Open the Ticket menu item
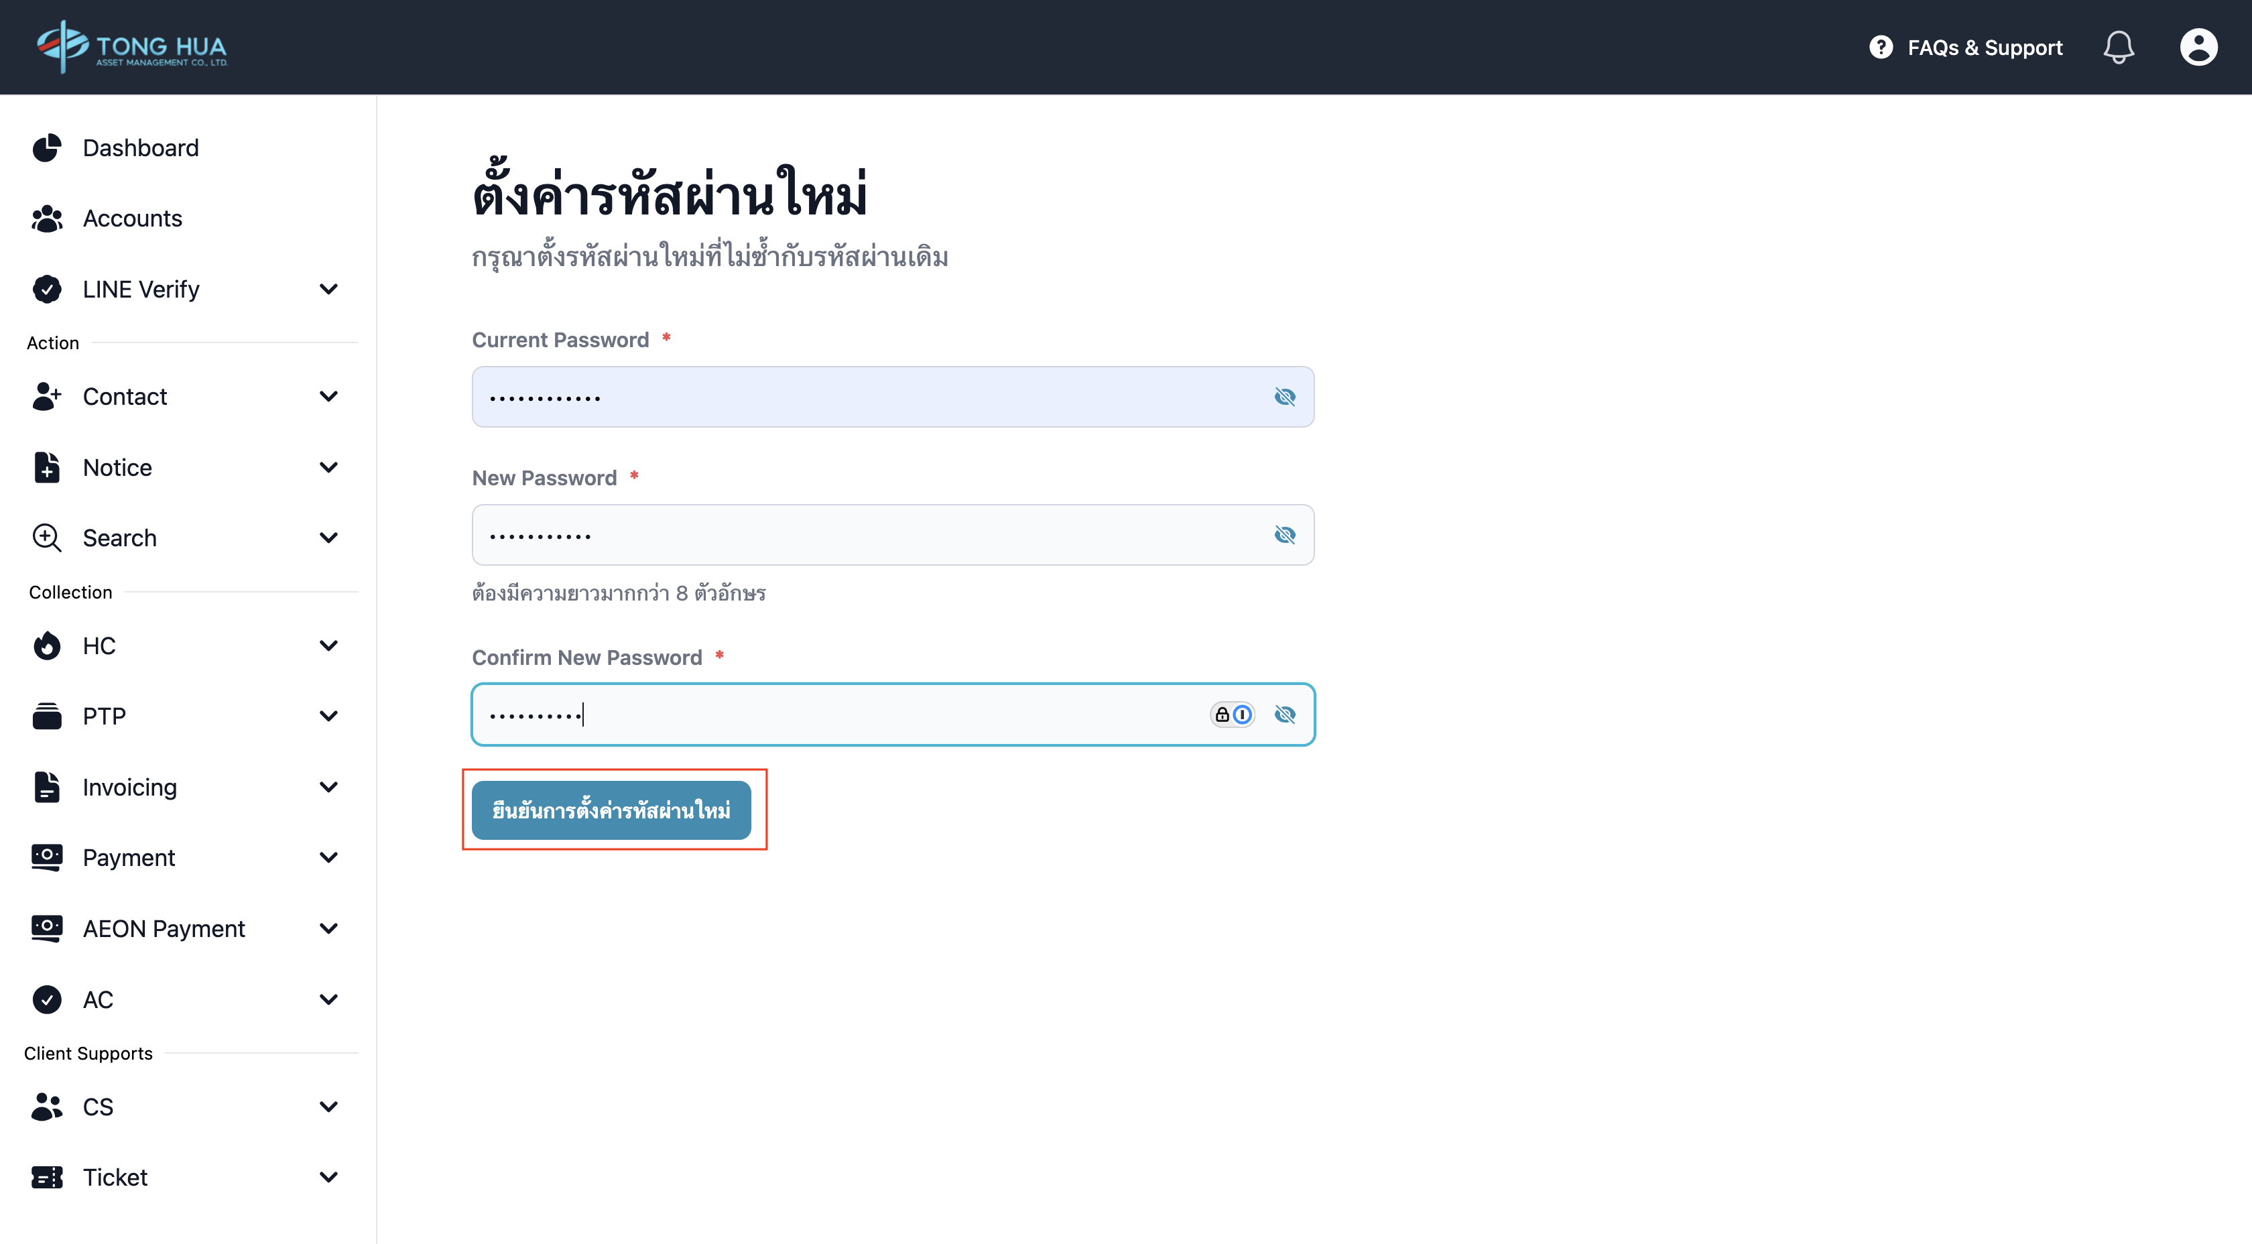 115,1177
